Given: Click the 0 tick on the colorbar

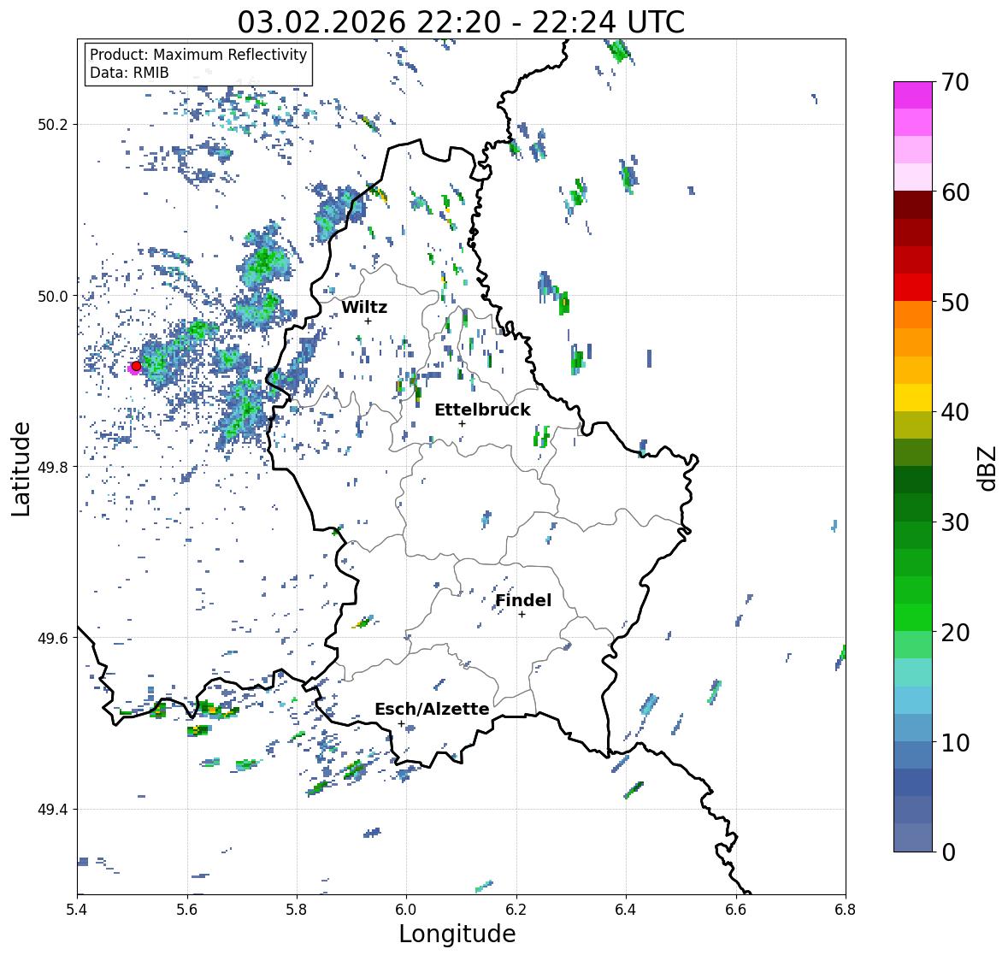Looking at the screenshot, I should tap(948, 852).
